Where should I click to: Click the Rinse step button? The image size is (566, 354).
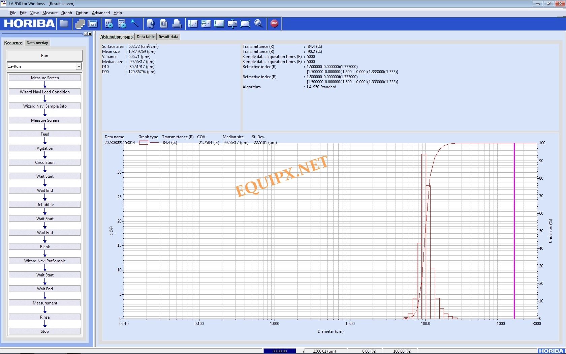tap(44, 317)
